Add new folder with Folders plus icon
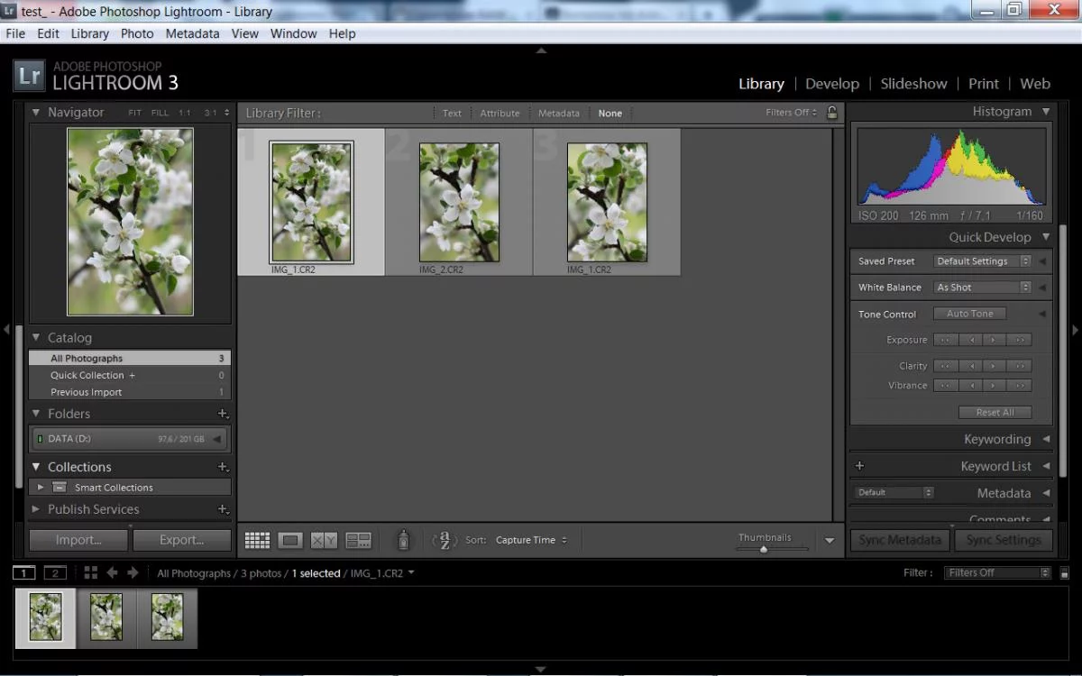 (x=223, y=414)
